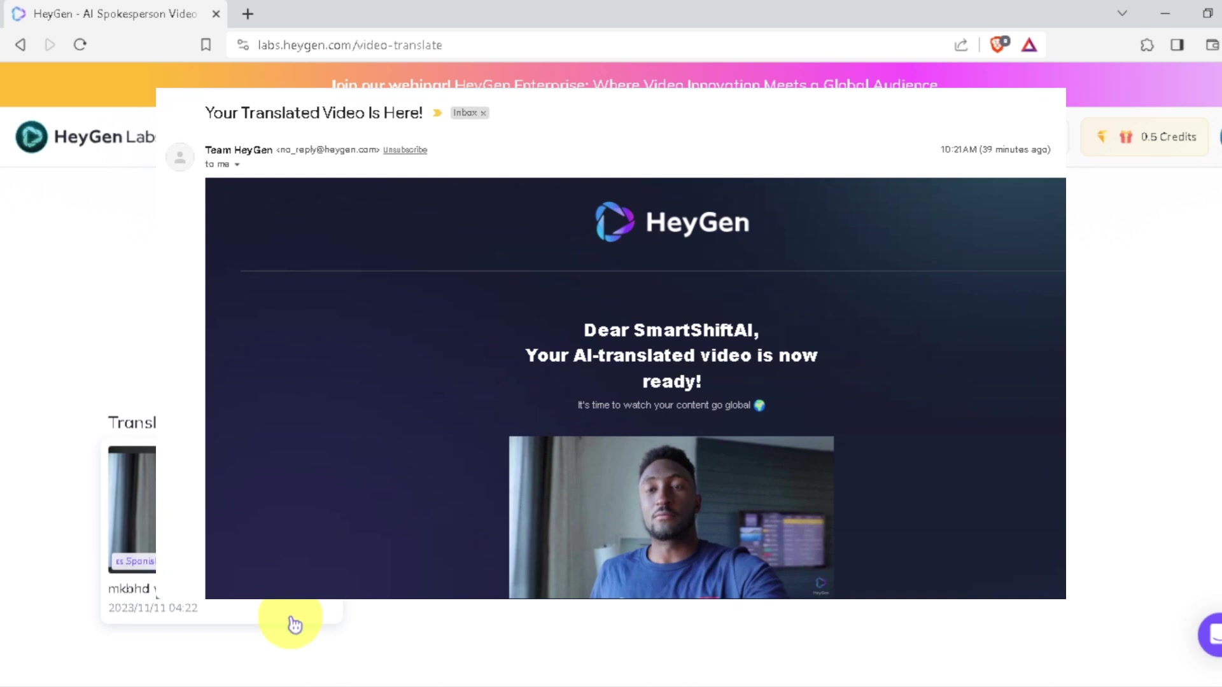
Task: Bookmark this page with the bookmark icon
Action: (206, 45)
